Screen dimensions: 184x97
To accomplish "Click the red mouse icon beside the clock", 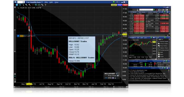I will click(x=156, y=10).
